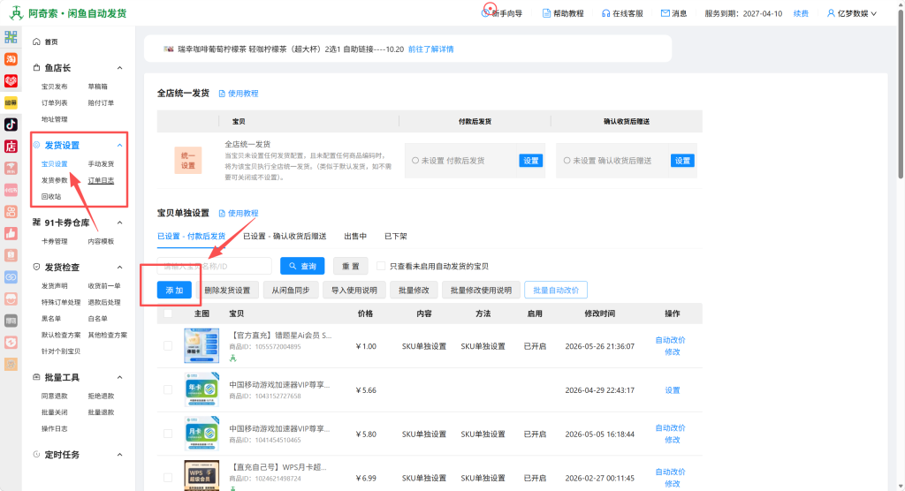The image size is (905, 491).
Task: Check the WPS月卡 row checkbox
Action: [168, 477]
